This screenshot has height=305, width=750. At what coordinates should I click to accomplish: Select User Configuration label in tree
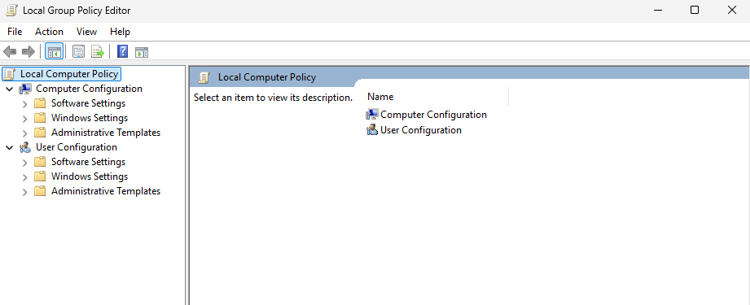(x=77, y=147)
